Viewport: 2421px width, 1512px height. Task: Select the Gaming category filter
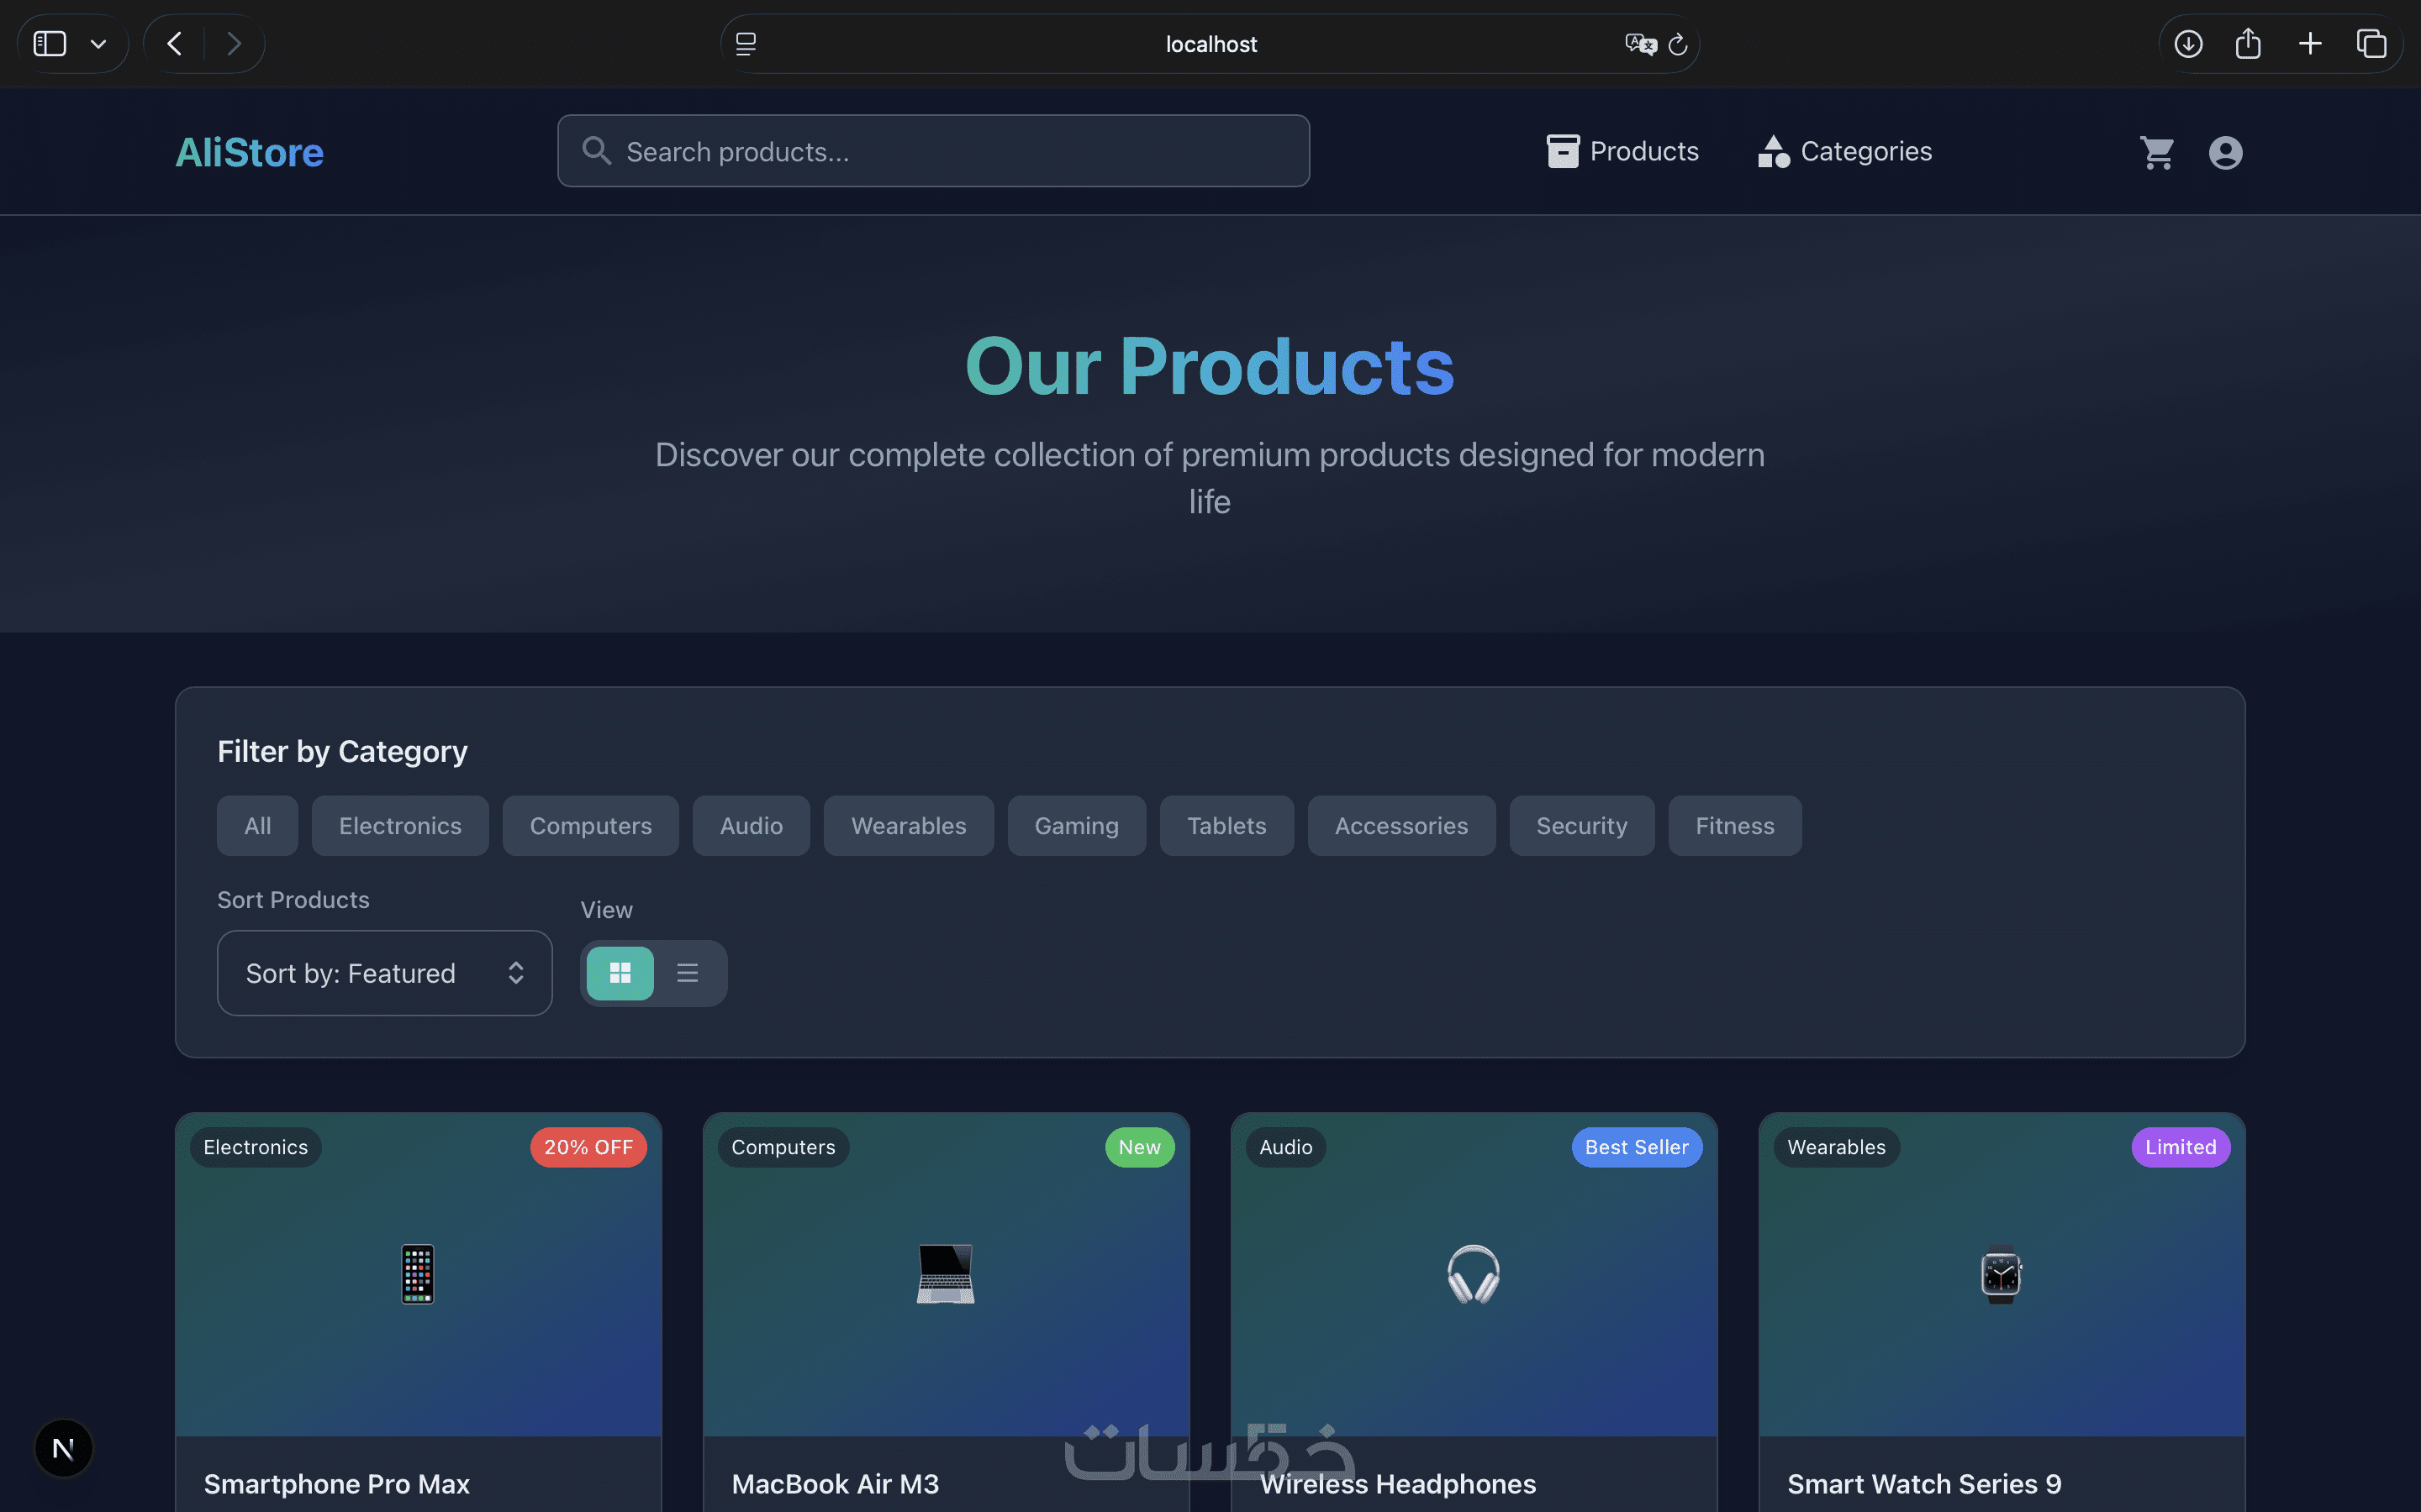[1077, 826]
